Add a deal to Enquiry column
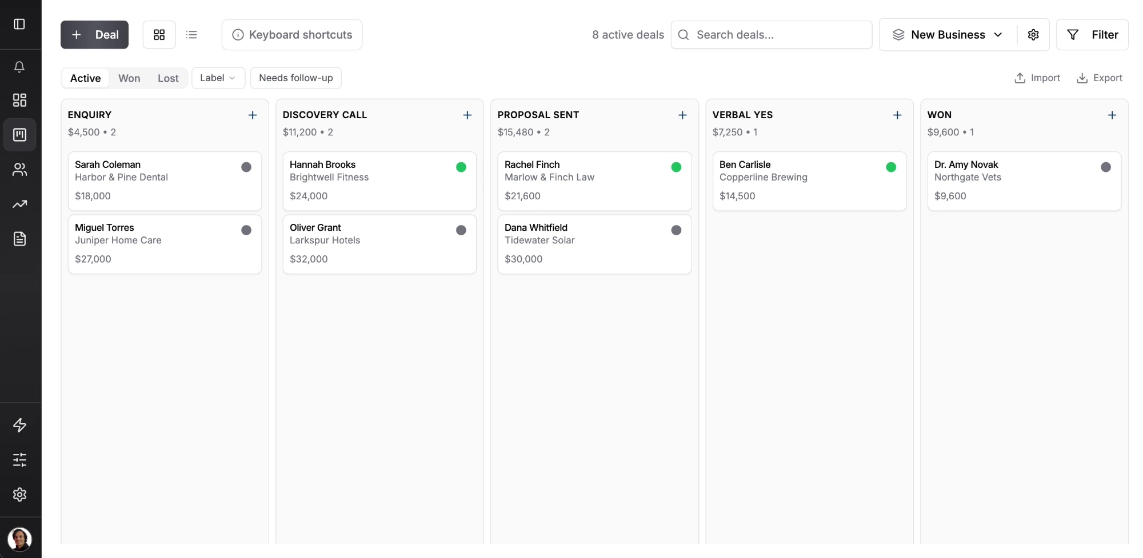This screenshot has width=1143, height=558. coord(253,115)
